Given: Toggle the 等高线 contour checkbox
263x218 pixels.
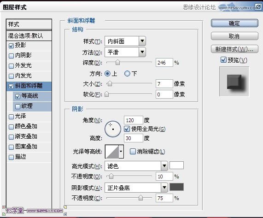Looking at the screenshot, I should pos(18,96).
